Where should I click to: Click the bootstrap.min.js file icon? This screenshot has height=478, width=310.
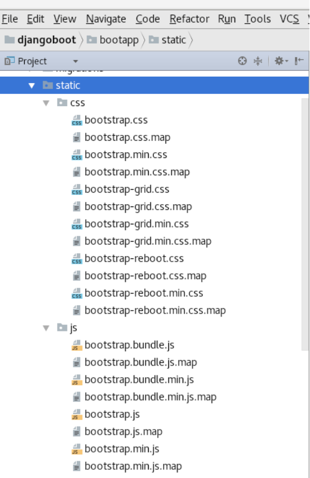coord(77,449)
